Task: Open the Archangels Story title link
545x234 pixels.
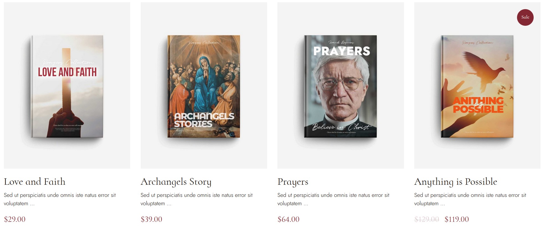Action: coord(176,182)
